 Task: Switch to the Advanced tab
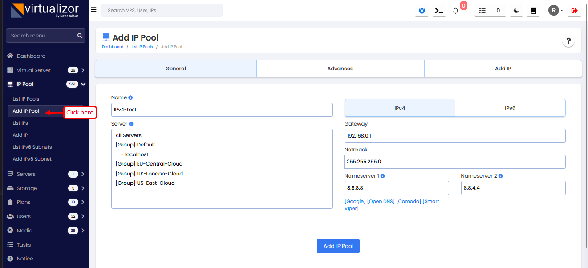coord(340,69)
